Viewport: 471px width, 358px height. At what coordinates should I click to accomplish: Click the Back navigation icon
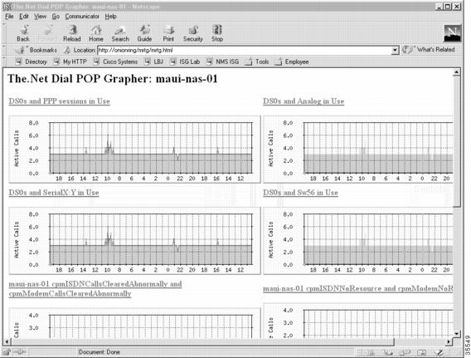[23, 33]
